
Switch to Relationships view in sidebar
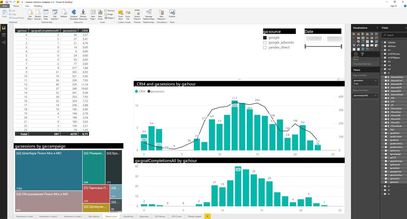click(x=3, y=42)
